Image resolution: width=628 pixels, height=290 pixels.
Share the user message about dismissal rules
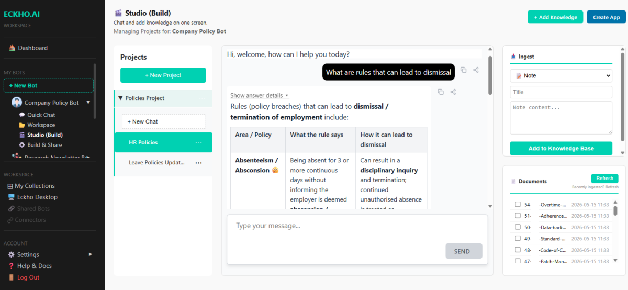(x=476, y=70)
